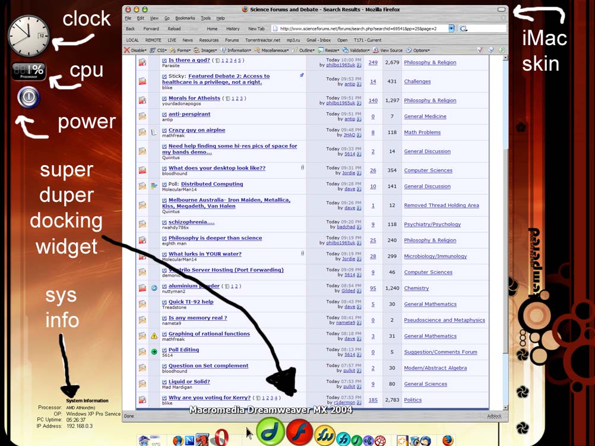Go to last post of 'schizophrenia....' thread

click(x=359, y=227)
